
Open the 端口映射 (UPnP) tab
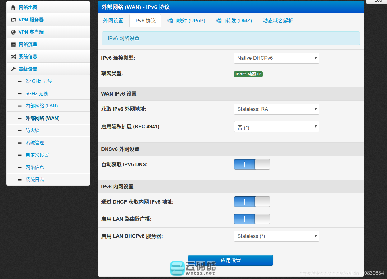[x=186, y=21]
